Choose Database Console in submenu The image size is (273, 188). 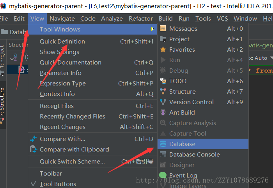(203, 154)
